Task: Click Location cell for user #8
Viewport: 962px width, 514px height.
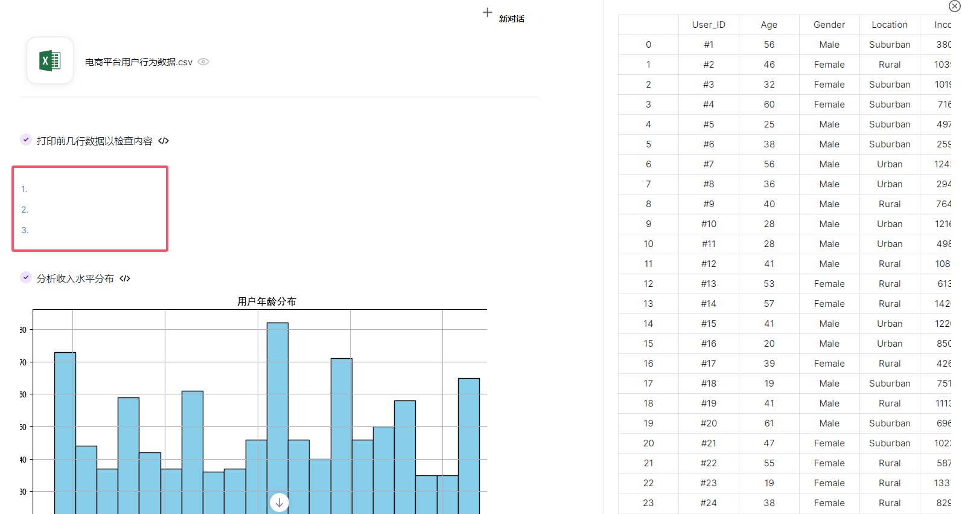Action: 890,184
